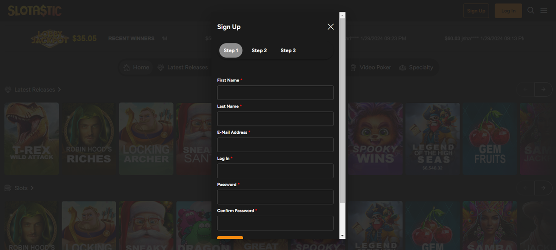The image size is (556, 250).
Task: Click the diamond icon in the category bar
Action: (161, 68)
